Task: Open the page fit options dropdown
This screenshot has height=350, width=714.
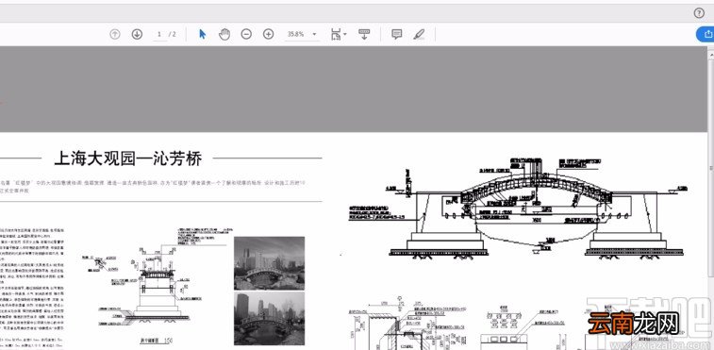Action: coord(339,34)
